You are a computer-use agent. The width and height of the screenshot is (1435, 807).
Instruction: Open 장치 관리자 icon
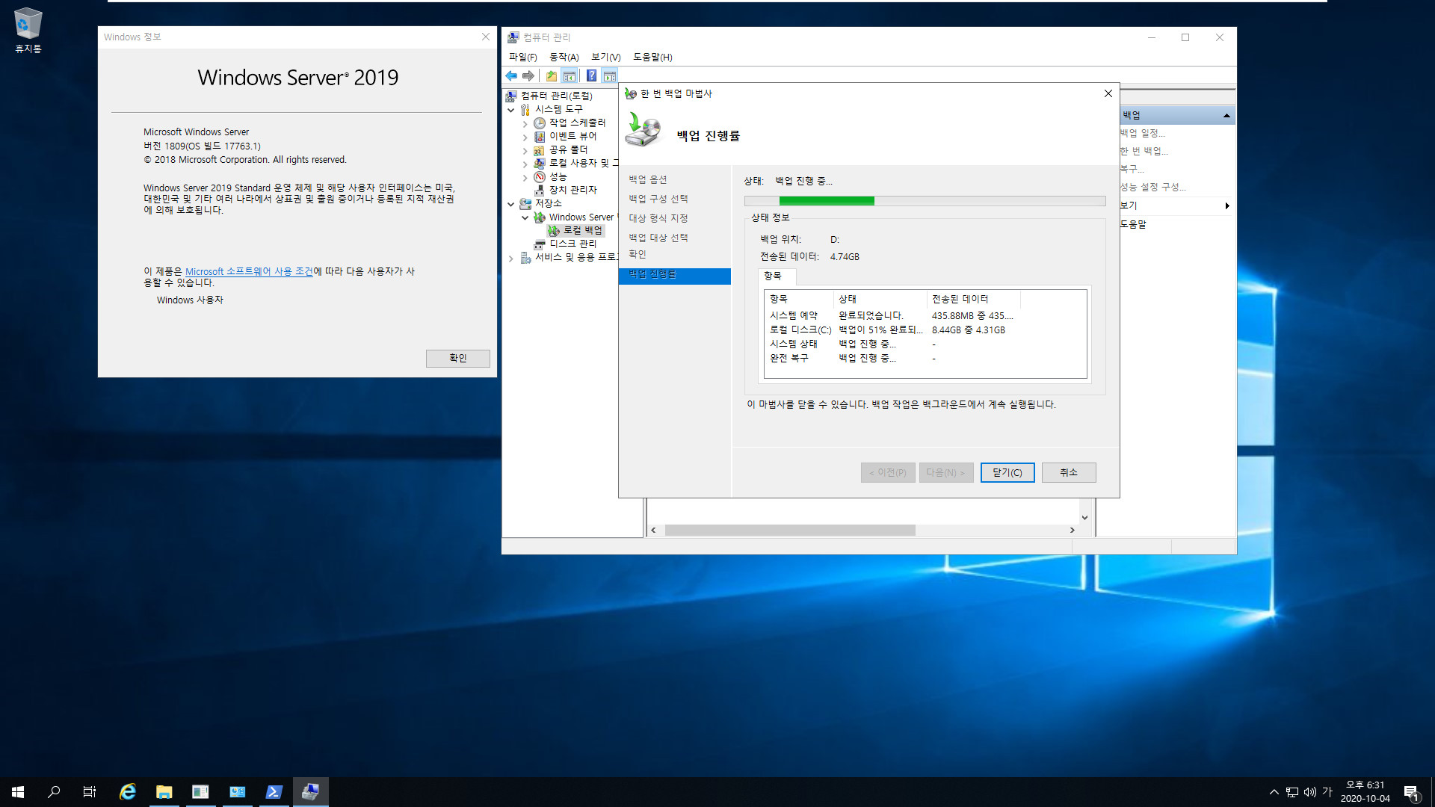coord(540,190)
